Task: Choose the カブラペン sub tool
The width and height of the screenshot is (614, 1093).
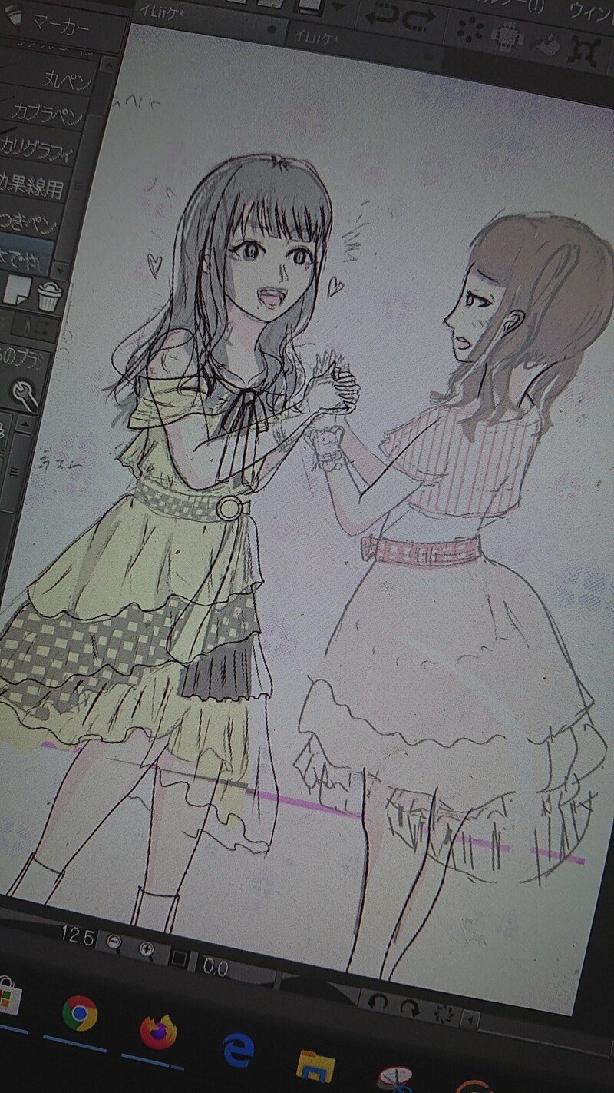Action: click(x=48, y=116)
